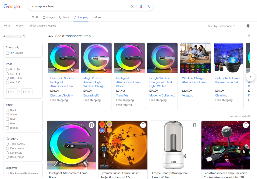The image size is (257, 179).
Task: Visit the teppy.co seller link
Action: click(x=188, y=95)
